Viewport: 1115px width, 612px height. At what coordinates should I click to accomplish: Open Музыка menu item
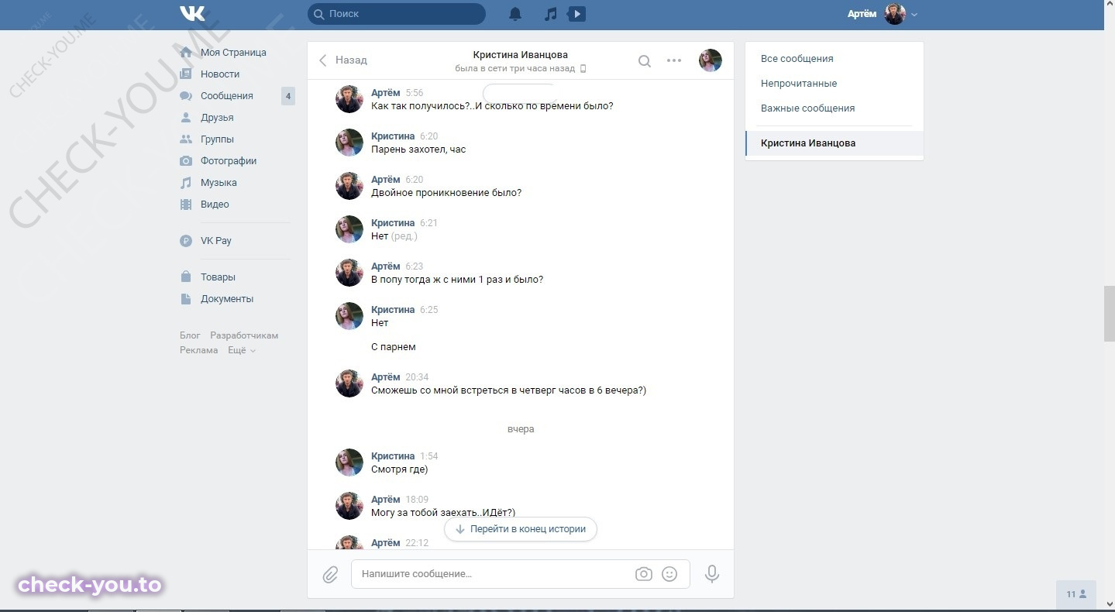[219, 183]
